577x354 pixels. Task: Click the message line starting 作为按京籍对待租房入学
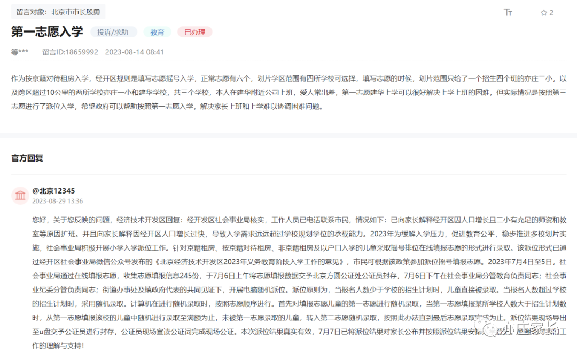point(288,78)
